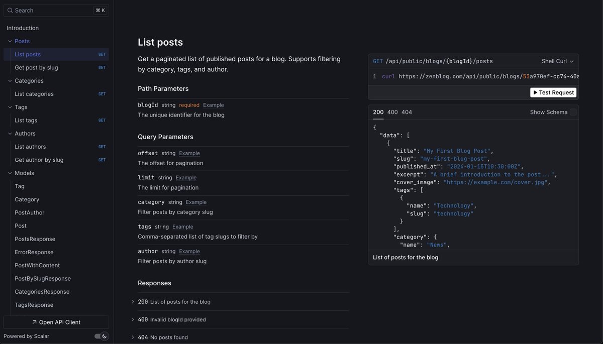Click the Powered by Scalar link
This screenshot has height=344, width=603.
point(27,336)
